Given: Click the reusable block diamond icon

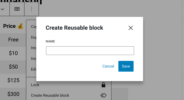Looking at the screenshot, I should [x=103, y=95].
